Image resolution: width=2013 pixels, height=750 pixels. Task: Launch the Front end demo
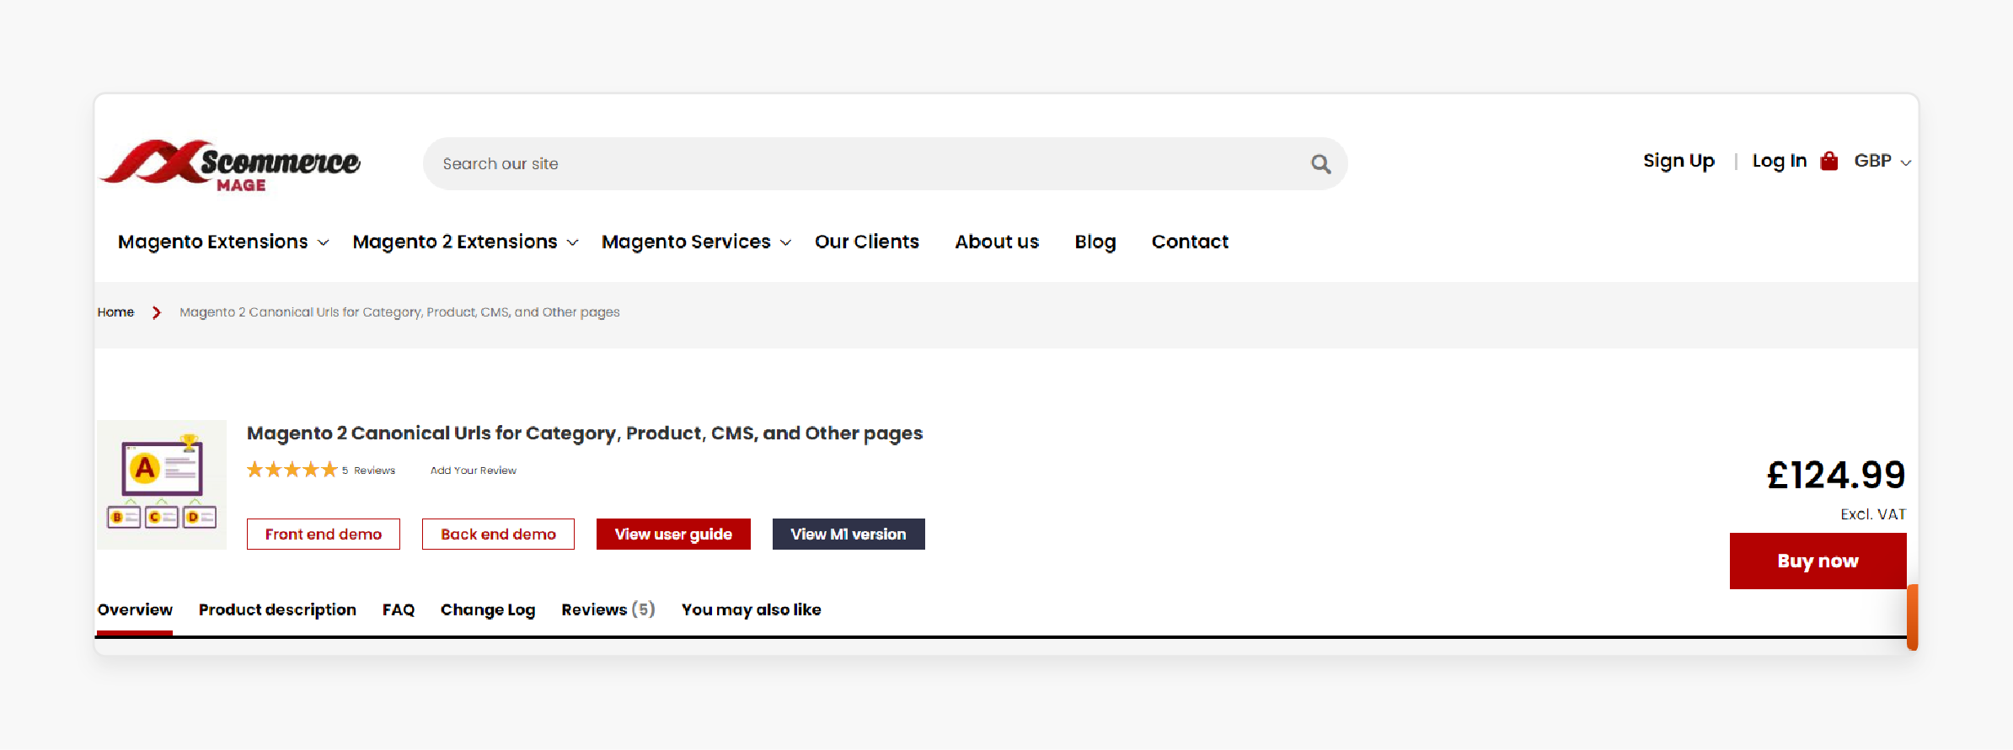pyautogui.click(x=324, y=535)
